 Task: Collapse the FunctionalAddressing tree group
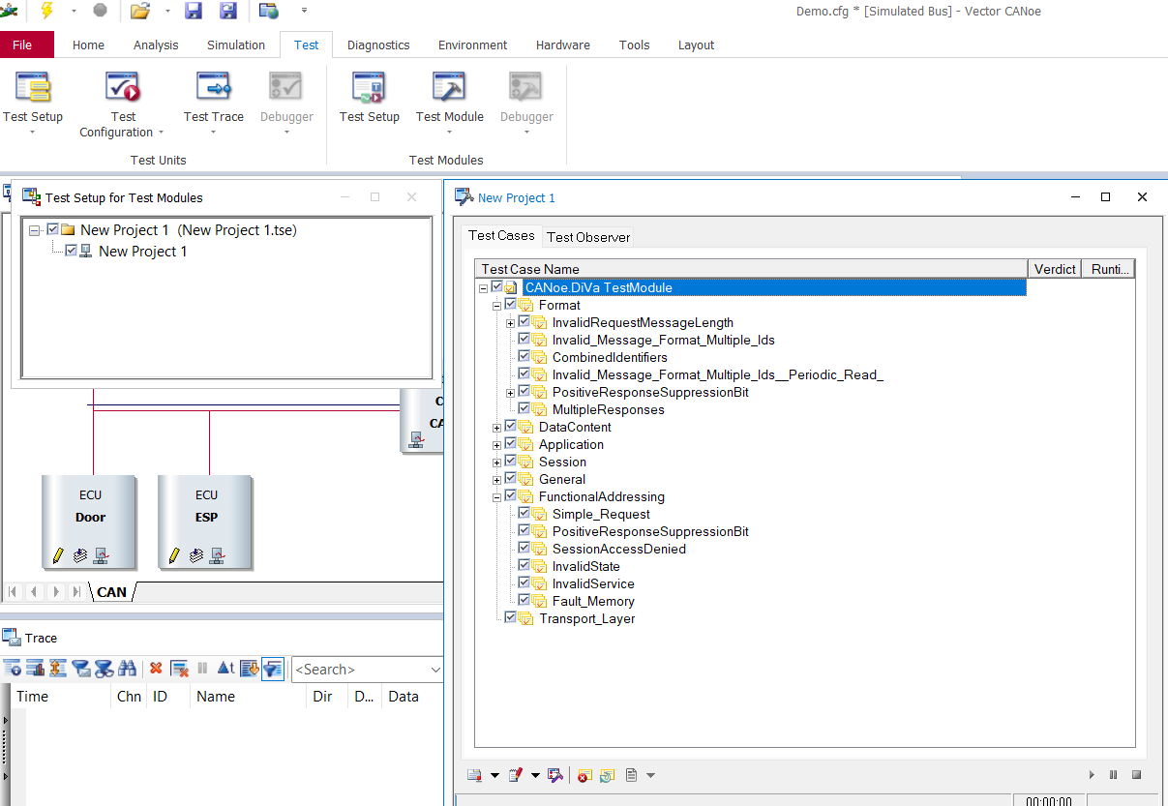[x=496, y=496]
